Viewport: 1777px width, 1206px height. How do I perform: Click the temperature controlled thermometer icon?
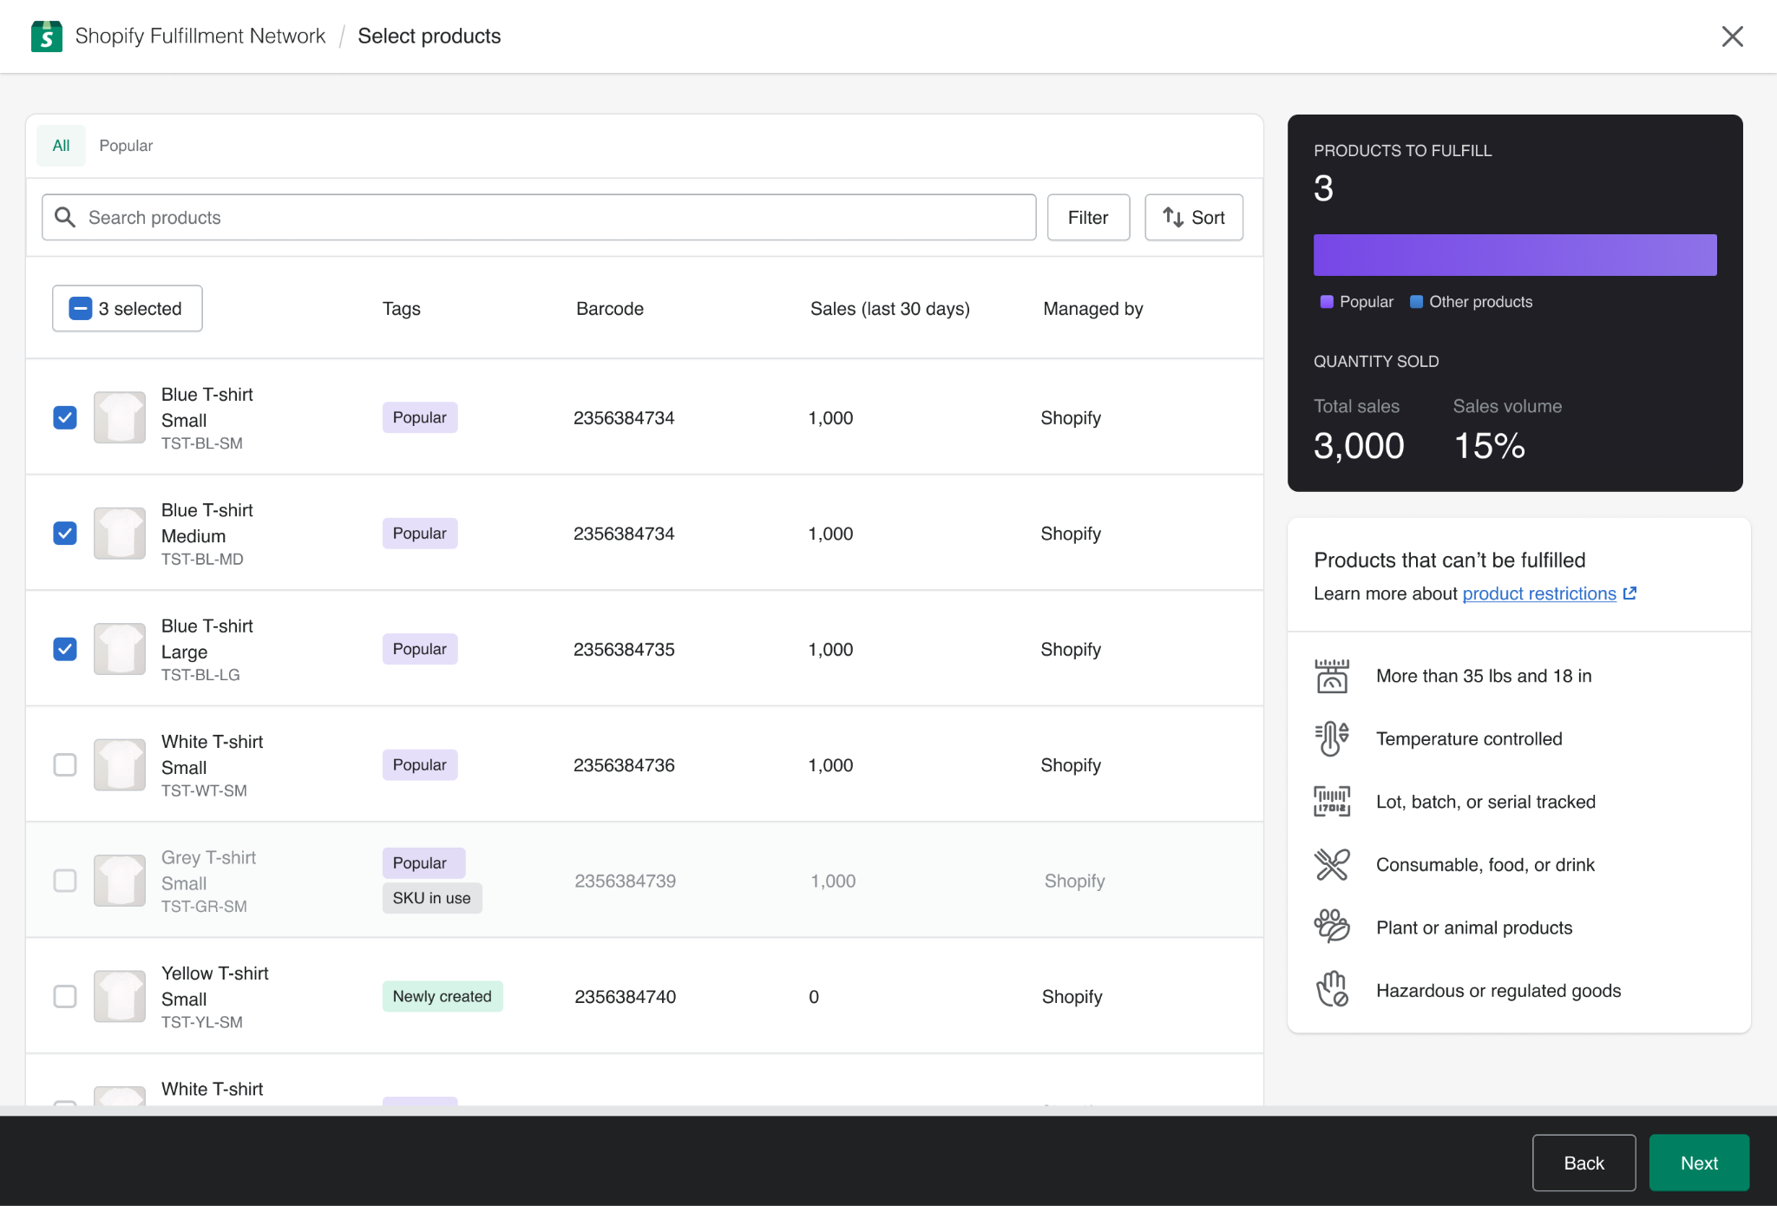tap(1332, 739)
